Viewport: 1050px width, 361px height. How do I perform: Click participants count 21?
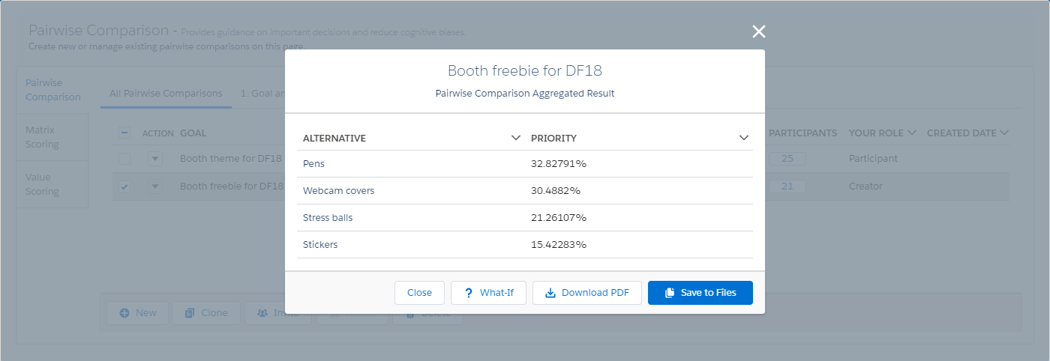787,186
